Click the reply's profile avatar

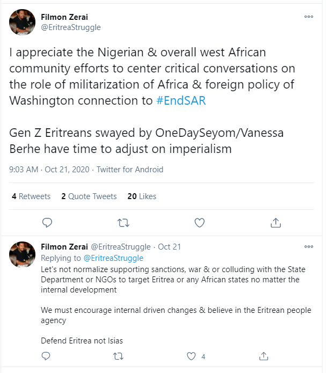(x=23, y=254)
